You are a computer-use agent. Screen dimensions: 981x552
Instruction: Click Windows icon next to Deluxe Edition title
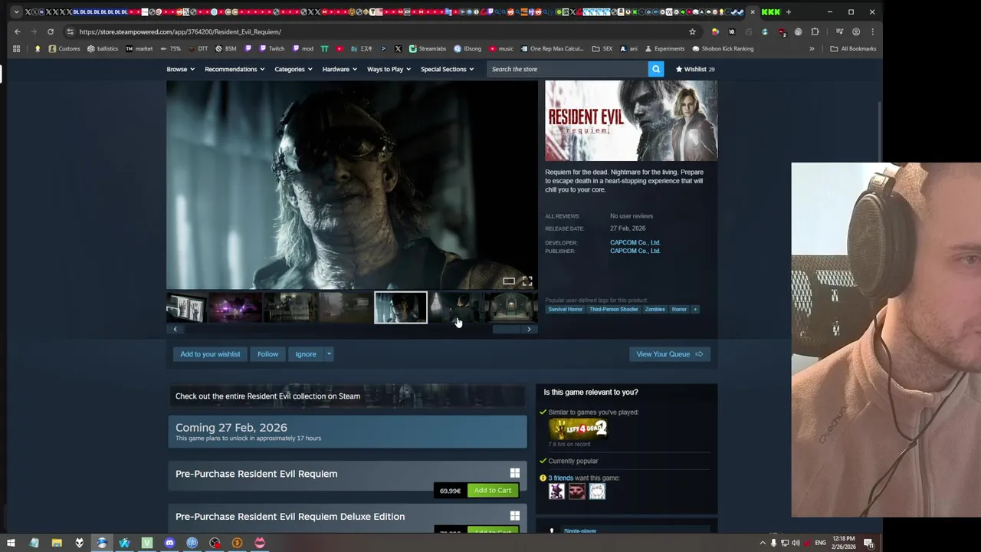click(x=515, y=516)
